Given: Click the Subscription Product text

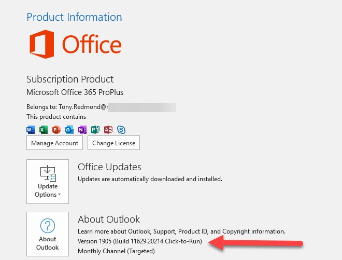Looking at the screenshot, I should (x=70, y=79).
